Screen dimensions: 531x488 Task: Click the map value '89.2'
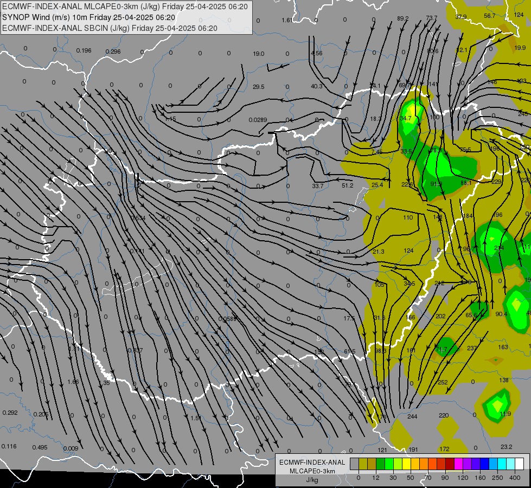point(402,18)
